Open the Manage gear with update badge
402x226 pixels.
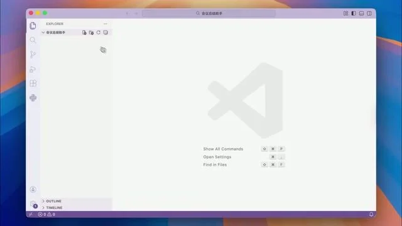[33, 204]
